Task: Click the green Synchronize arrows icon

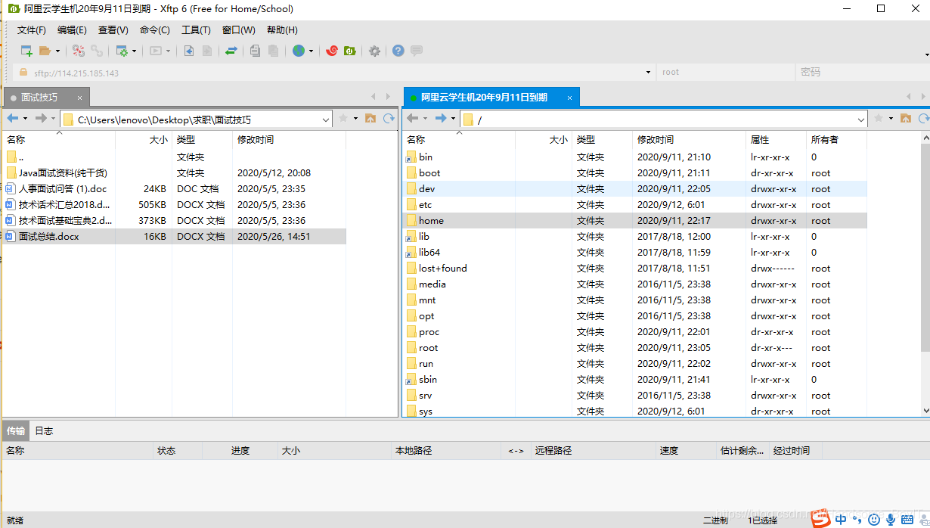Action: [x=231, y=51]
